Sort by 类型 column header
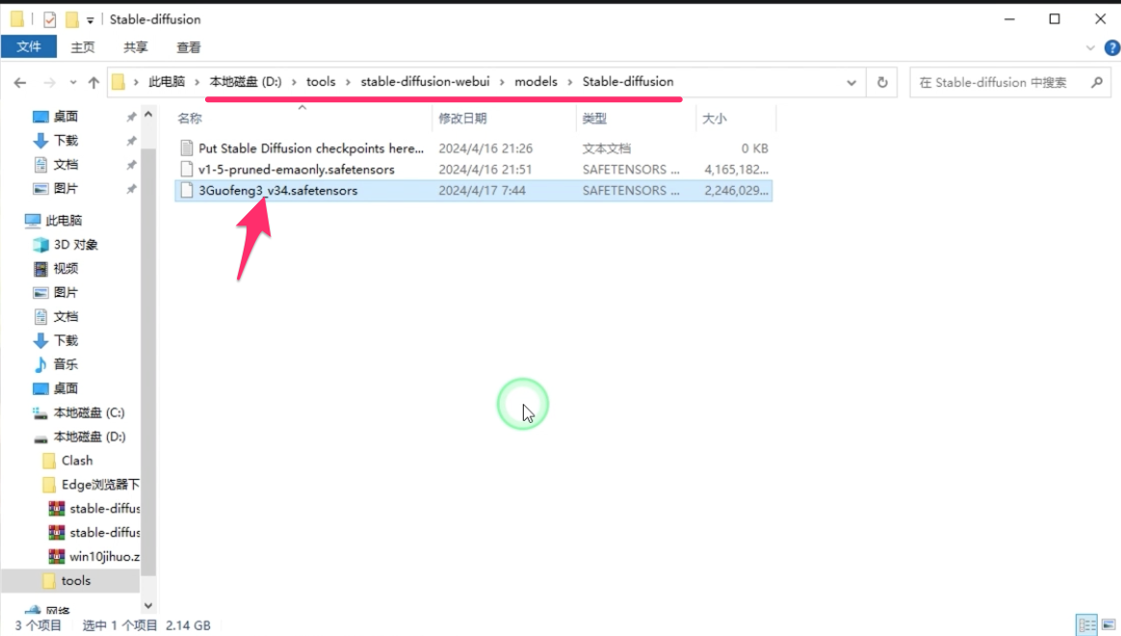 pos(594,118)
